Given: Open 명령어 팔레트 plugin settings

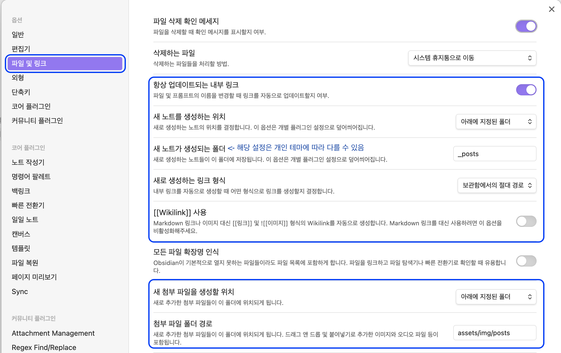Looking at the screenshot, I should [x=65, y=176].
